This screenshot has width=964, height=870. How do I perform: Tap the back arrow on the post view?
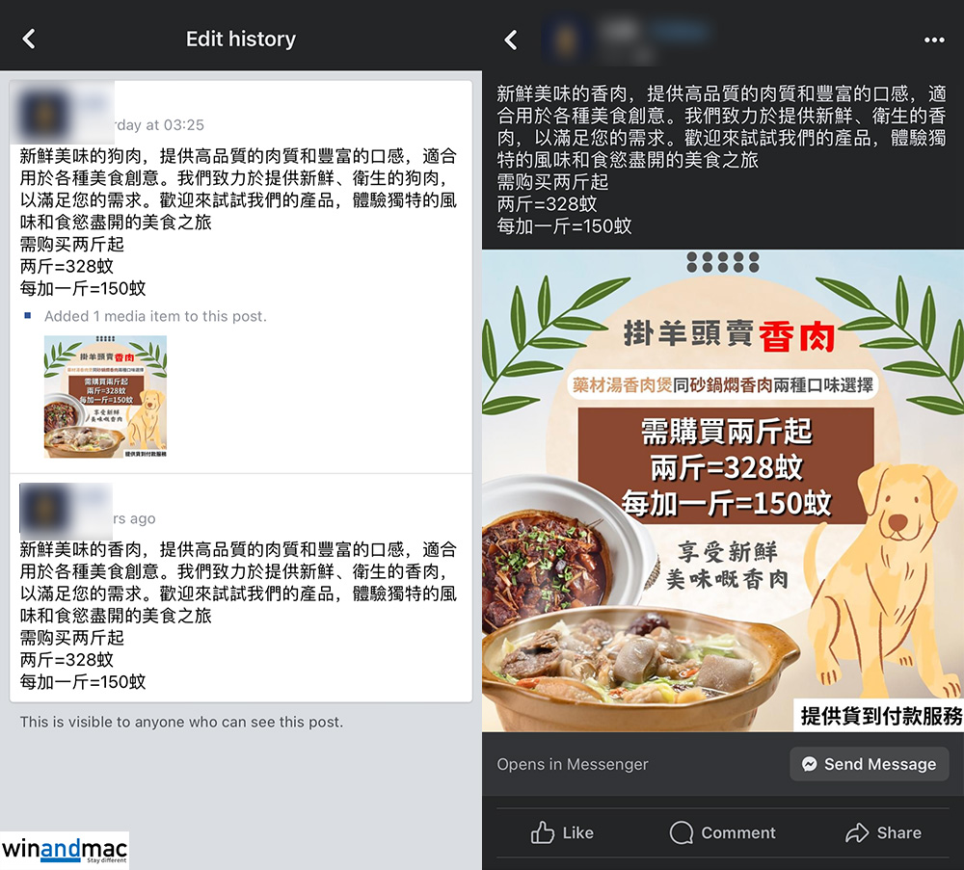(511, 40)
